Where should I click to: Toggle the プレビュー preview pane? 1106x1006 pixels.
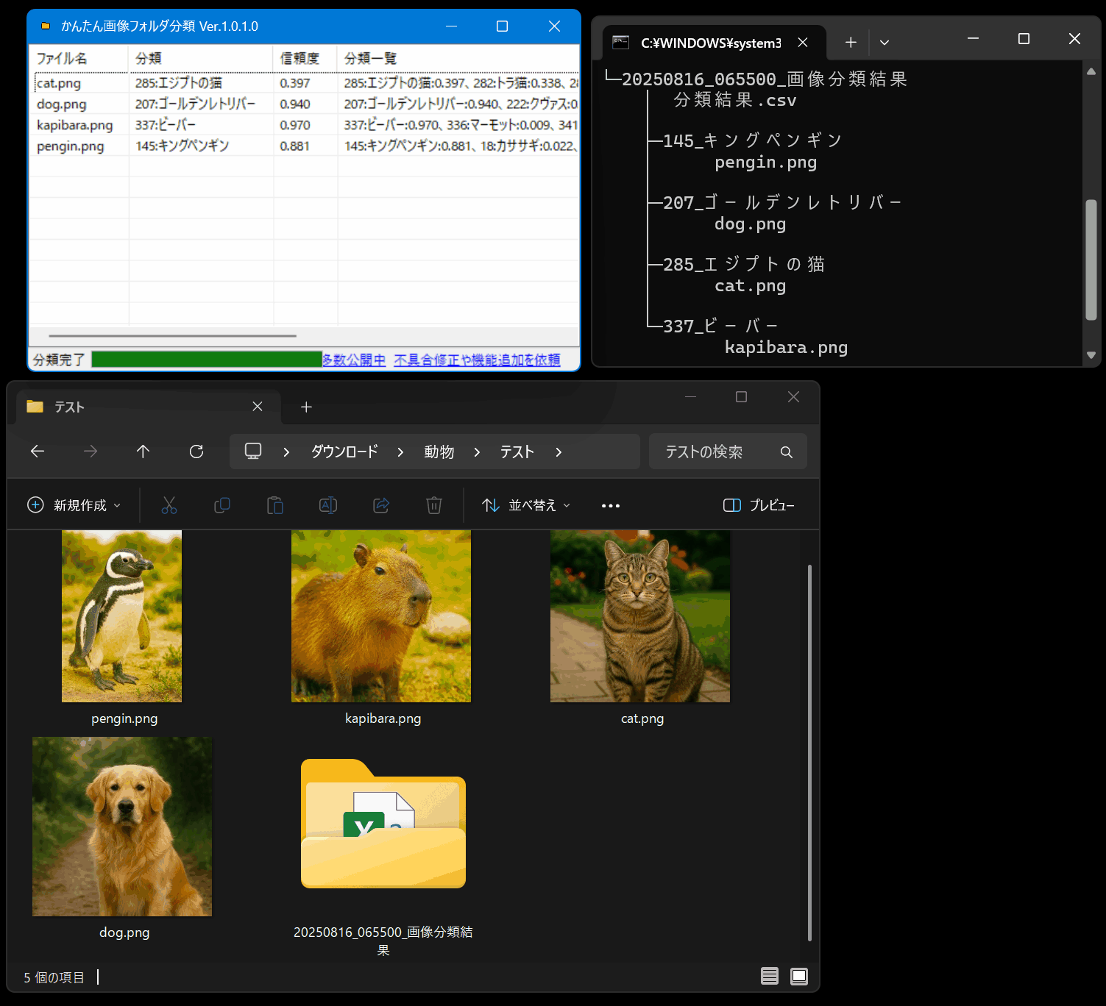click(x=759, y=505)
